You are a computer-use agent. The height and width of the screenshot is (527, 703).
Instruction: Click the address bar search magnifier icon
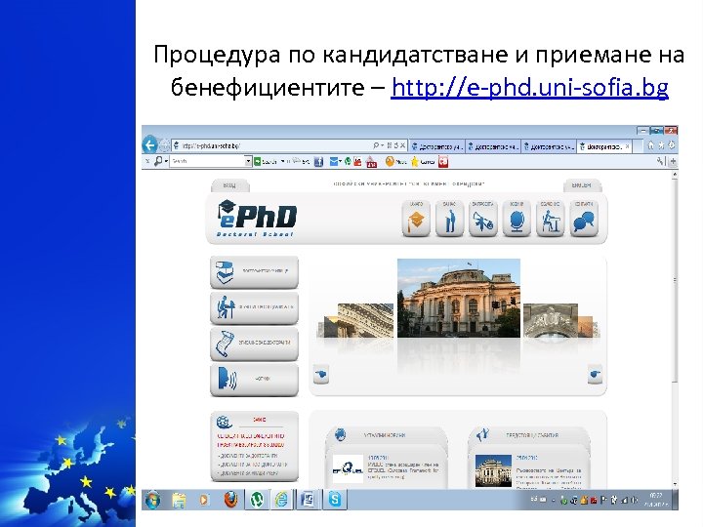click(x=375, y=145)
